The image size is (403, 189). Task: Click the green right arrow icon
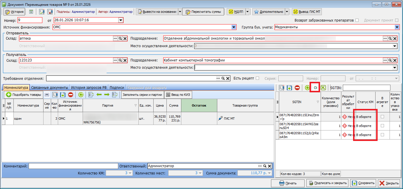point(107,95)
